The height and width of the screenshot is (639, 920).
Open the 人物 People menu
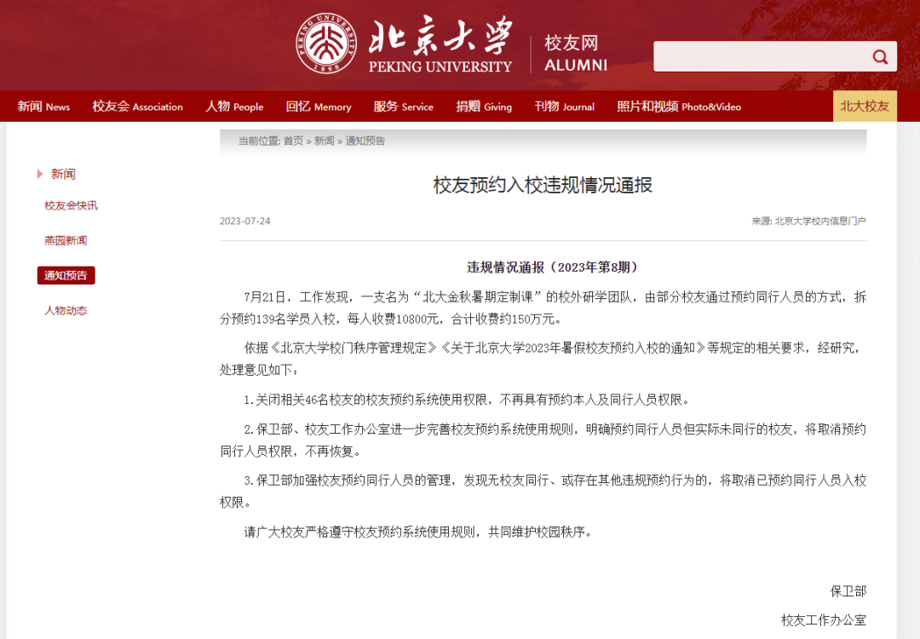pos(234,106)
